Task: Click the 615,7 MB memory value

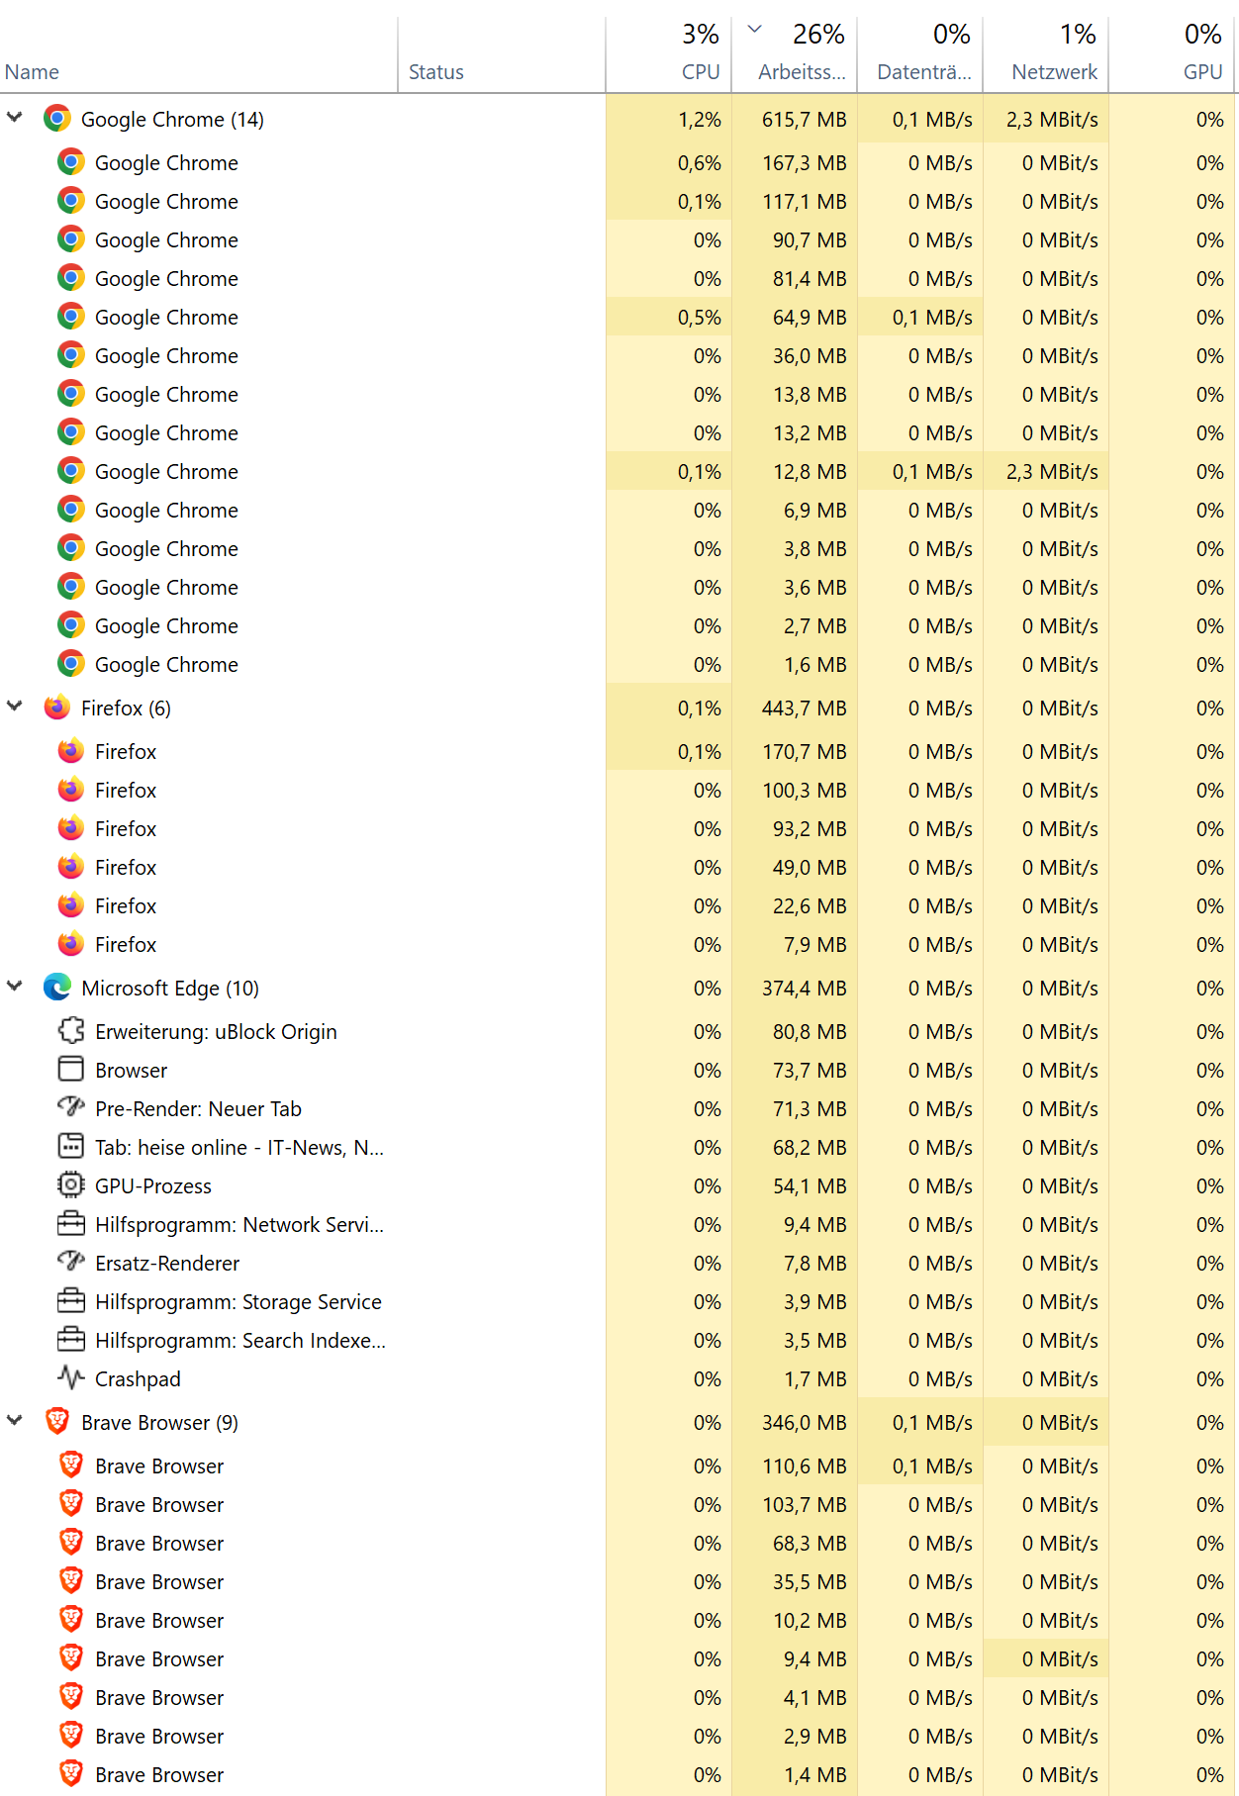Action: click(x=804, y=119)
